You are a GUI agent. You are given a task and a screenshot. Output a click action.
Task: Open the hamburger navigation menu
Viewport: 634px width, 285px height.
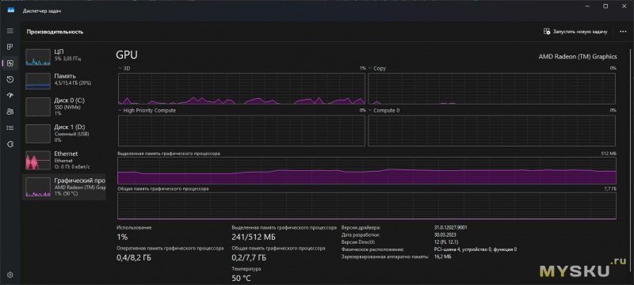pos(10,31)
